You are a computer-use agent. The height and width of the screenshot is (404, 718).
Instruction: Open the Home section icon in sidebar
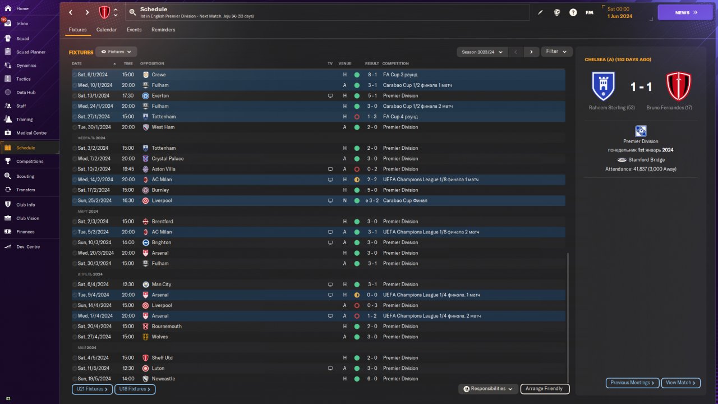tap(8, 8)
